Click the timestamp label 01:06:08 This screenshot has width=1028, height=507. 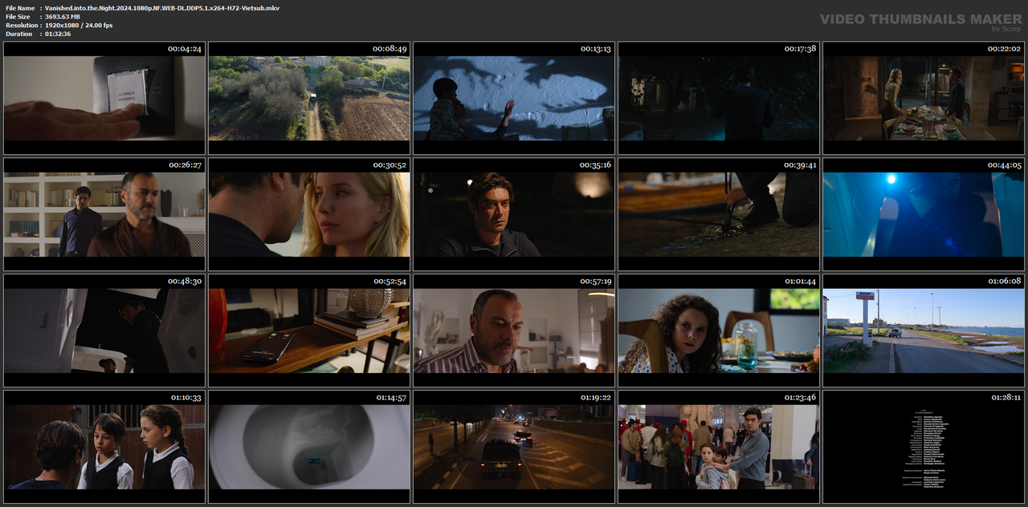(x=1004, y=282)
